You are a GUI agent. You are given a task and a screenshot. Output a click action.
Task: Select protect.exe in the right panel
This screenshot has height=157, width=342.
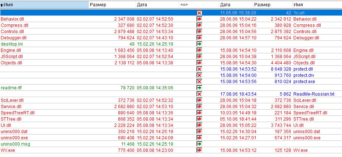pyautogui.click(x=304, y=82)
